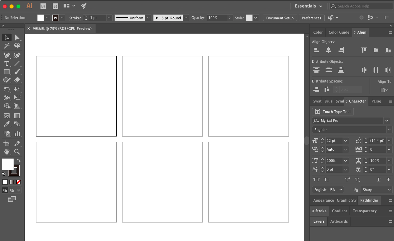Open Myriad Pro font family dropdown
The height and width of the screenshot is (241, 394).
tap(387, 120)
